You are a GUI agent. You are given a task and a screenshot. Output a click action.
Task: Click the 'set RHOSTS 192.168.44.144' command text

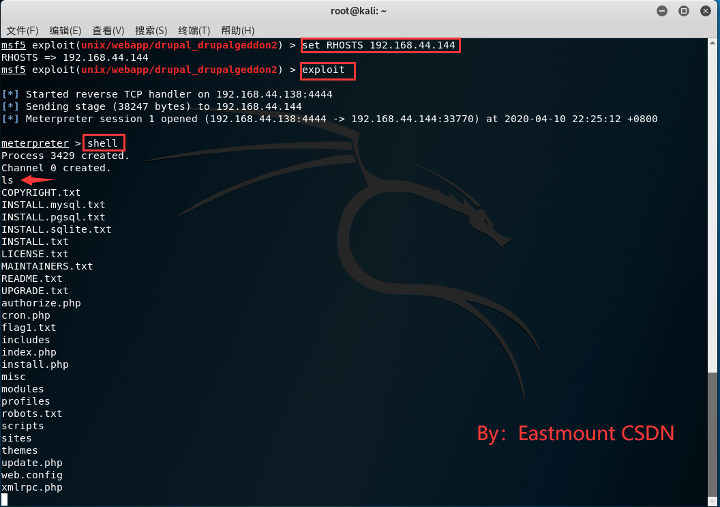(x=378, y=46)
